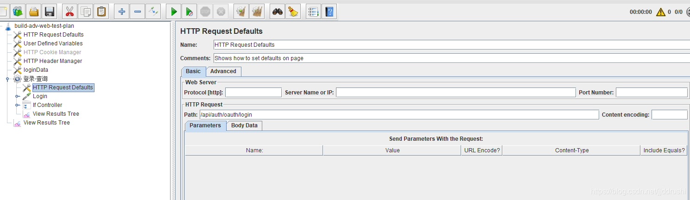690x200 pixels.
Task: Click the Path field with /api/auth/oauth/login
Action: pos(399,114)
